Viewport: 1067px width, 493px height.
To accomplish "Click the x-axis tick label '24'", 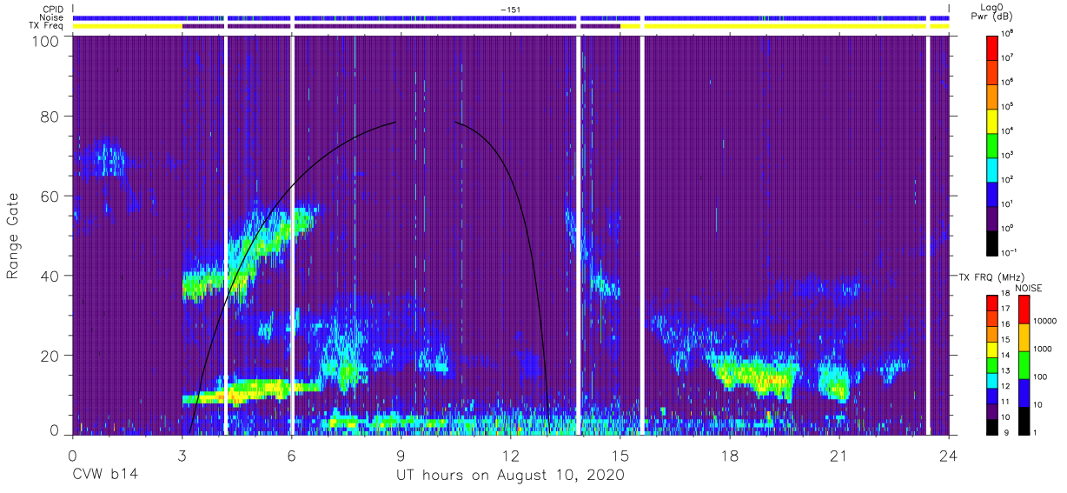I will pyautogui.click(x=948, y=456).
